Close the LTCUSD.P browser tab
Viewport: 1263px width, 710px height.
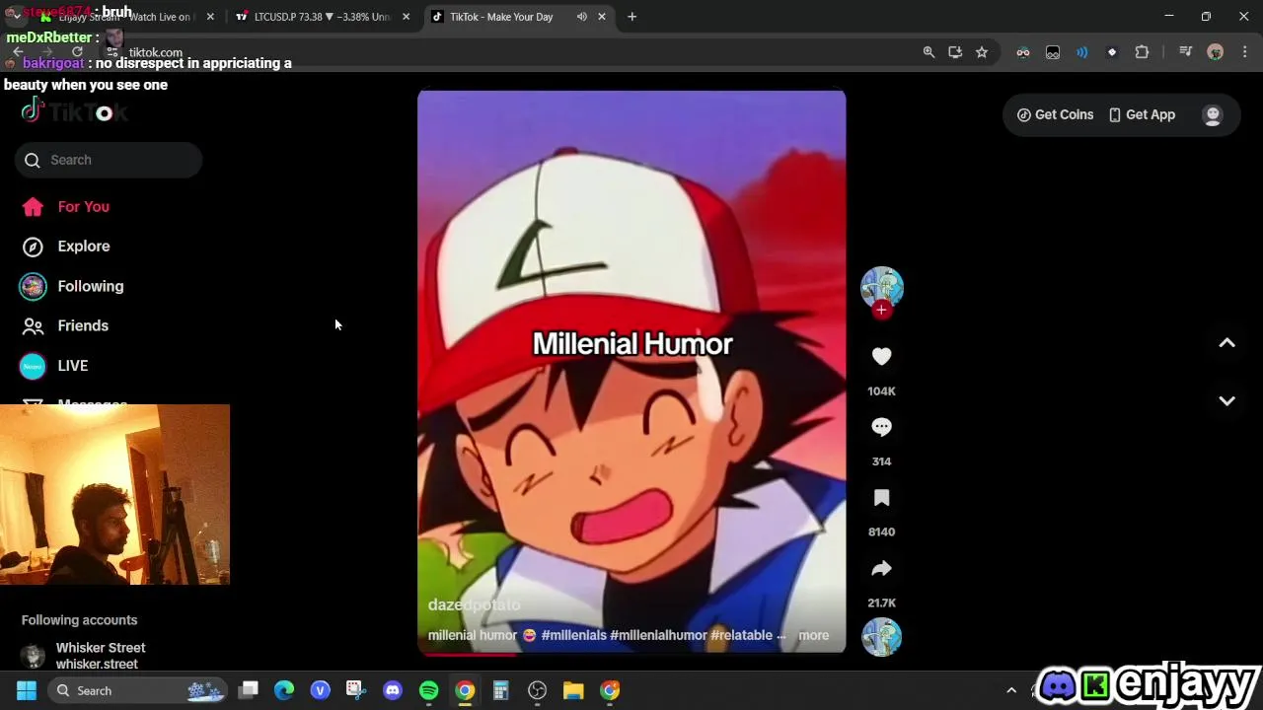click(406, 17)
